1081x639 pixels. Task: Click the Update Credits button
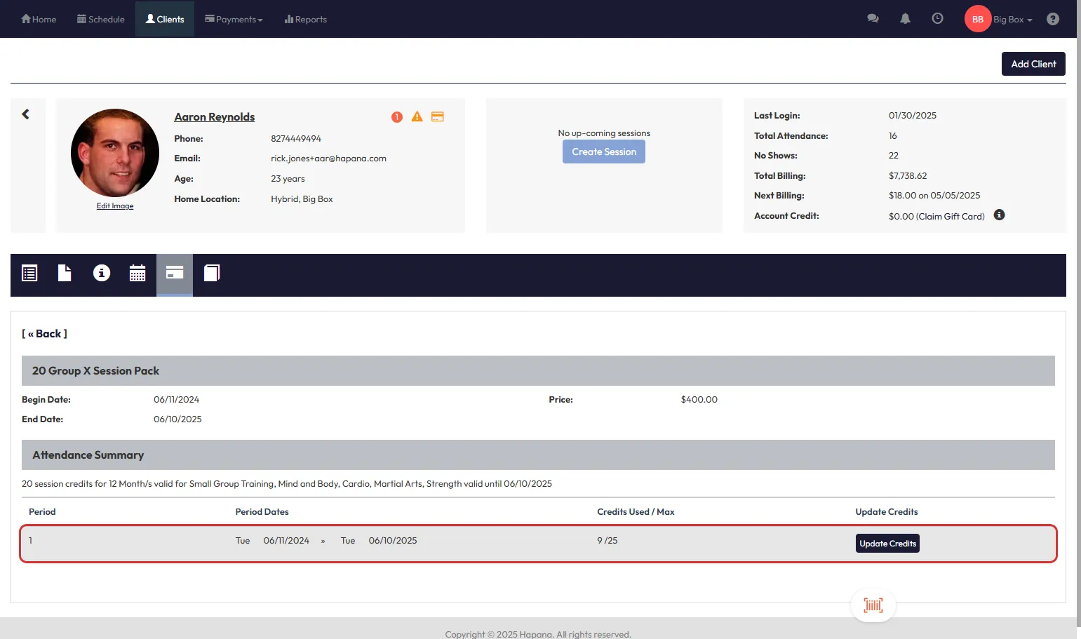[887, 544]
